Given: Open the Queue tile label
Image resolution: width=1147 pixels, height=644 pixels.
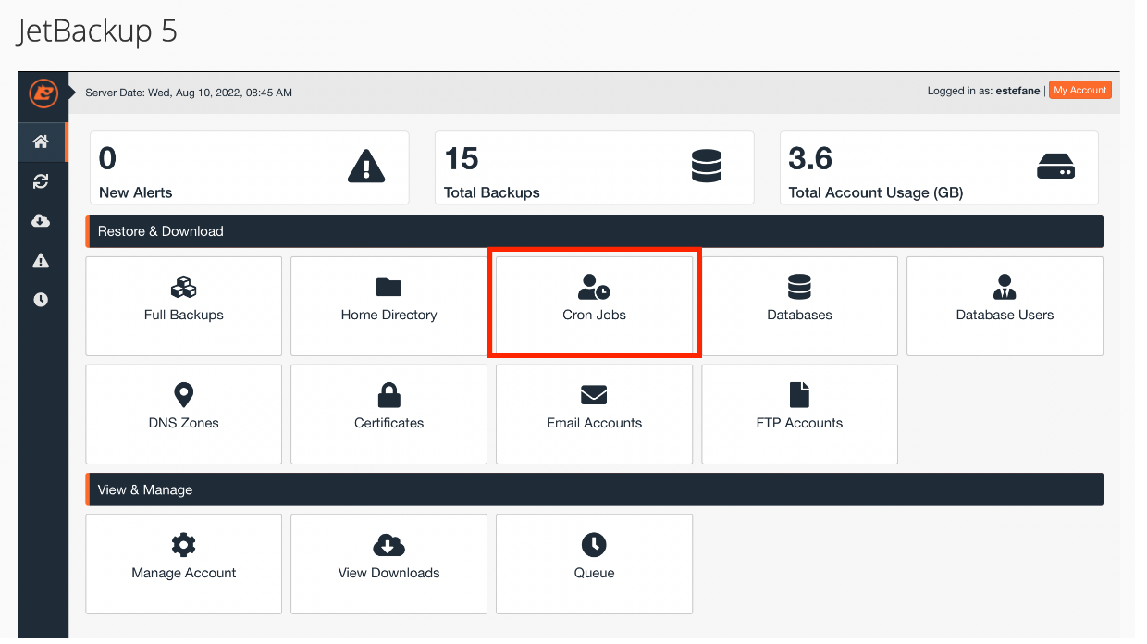Looking at the screenshot, I should (x=594, y=573).
